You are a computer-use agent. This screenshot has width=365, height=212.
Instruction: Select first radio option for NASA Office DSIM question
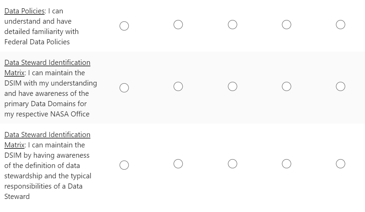click(x=124, y=88)
